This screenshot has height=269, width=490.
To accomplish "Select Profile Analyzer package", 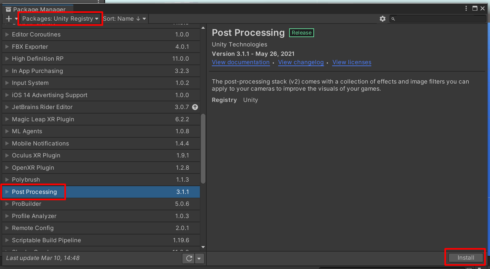I will pyautogui.click(x=101, y=216).
